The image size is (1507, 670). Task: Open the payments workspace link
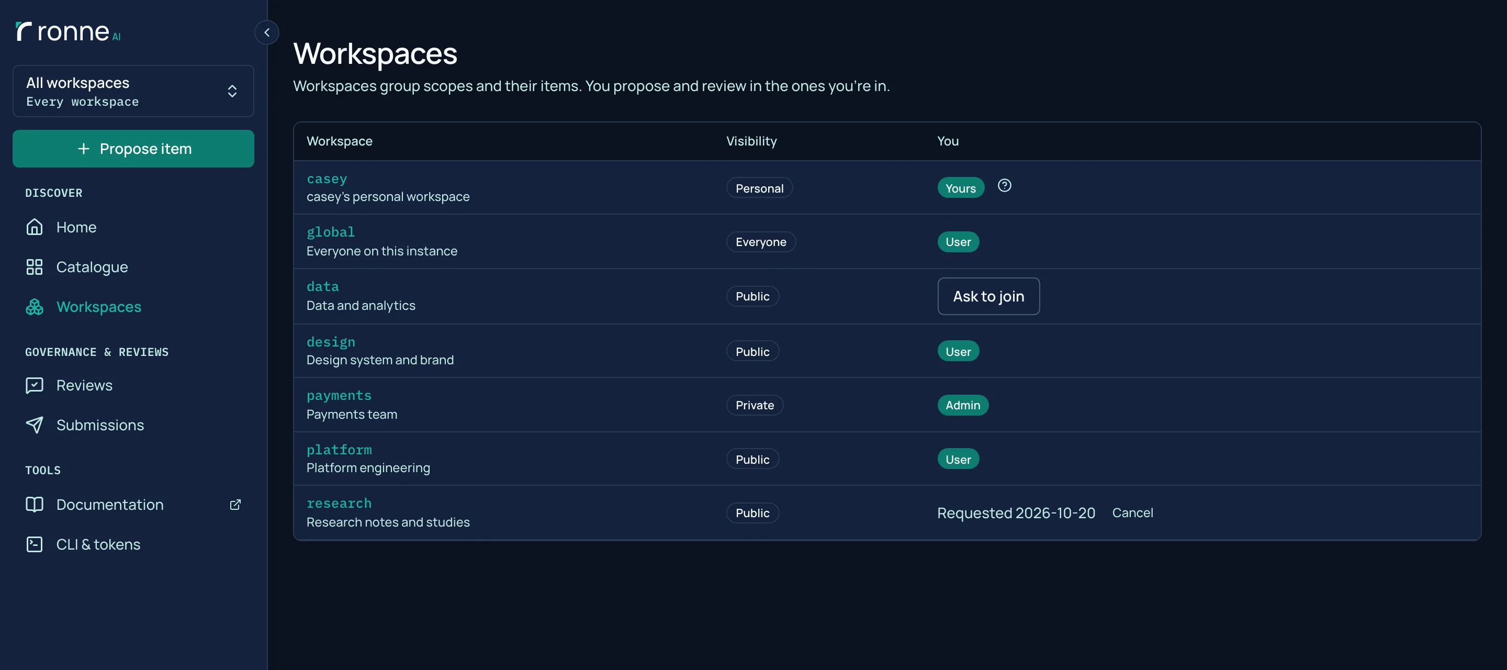coord(339,396)
